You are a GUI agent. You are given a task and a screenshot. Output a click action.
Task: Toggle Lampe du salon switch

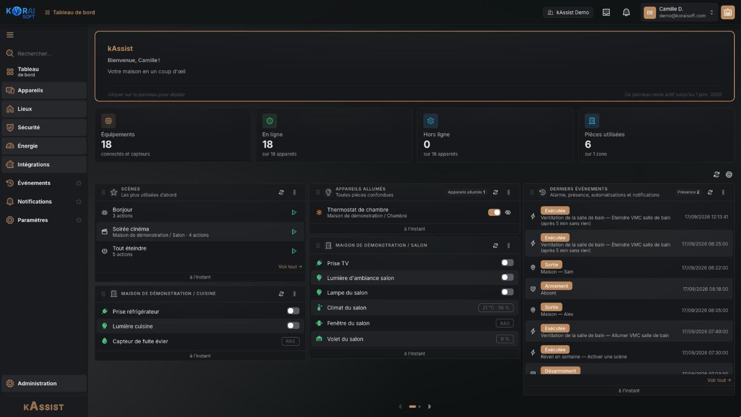click(x=507, y=292)
